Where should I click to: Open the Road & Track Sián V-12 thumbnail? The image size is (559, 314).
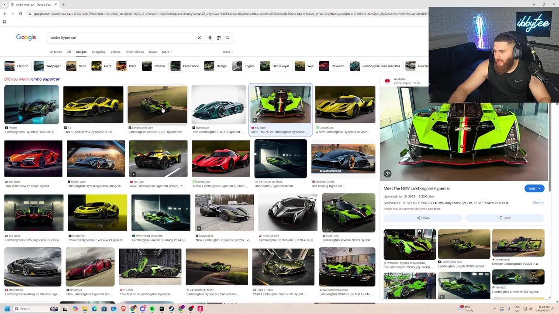(x=283, y=267)
